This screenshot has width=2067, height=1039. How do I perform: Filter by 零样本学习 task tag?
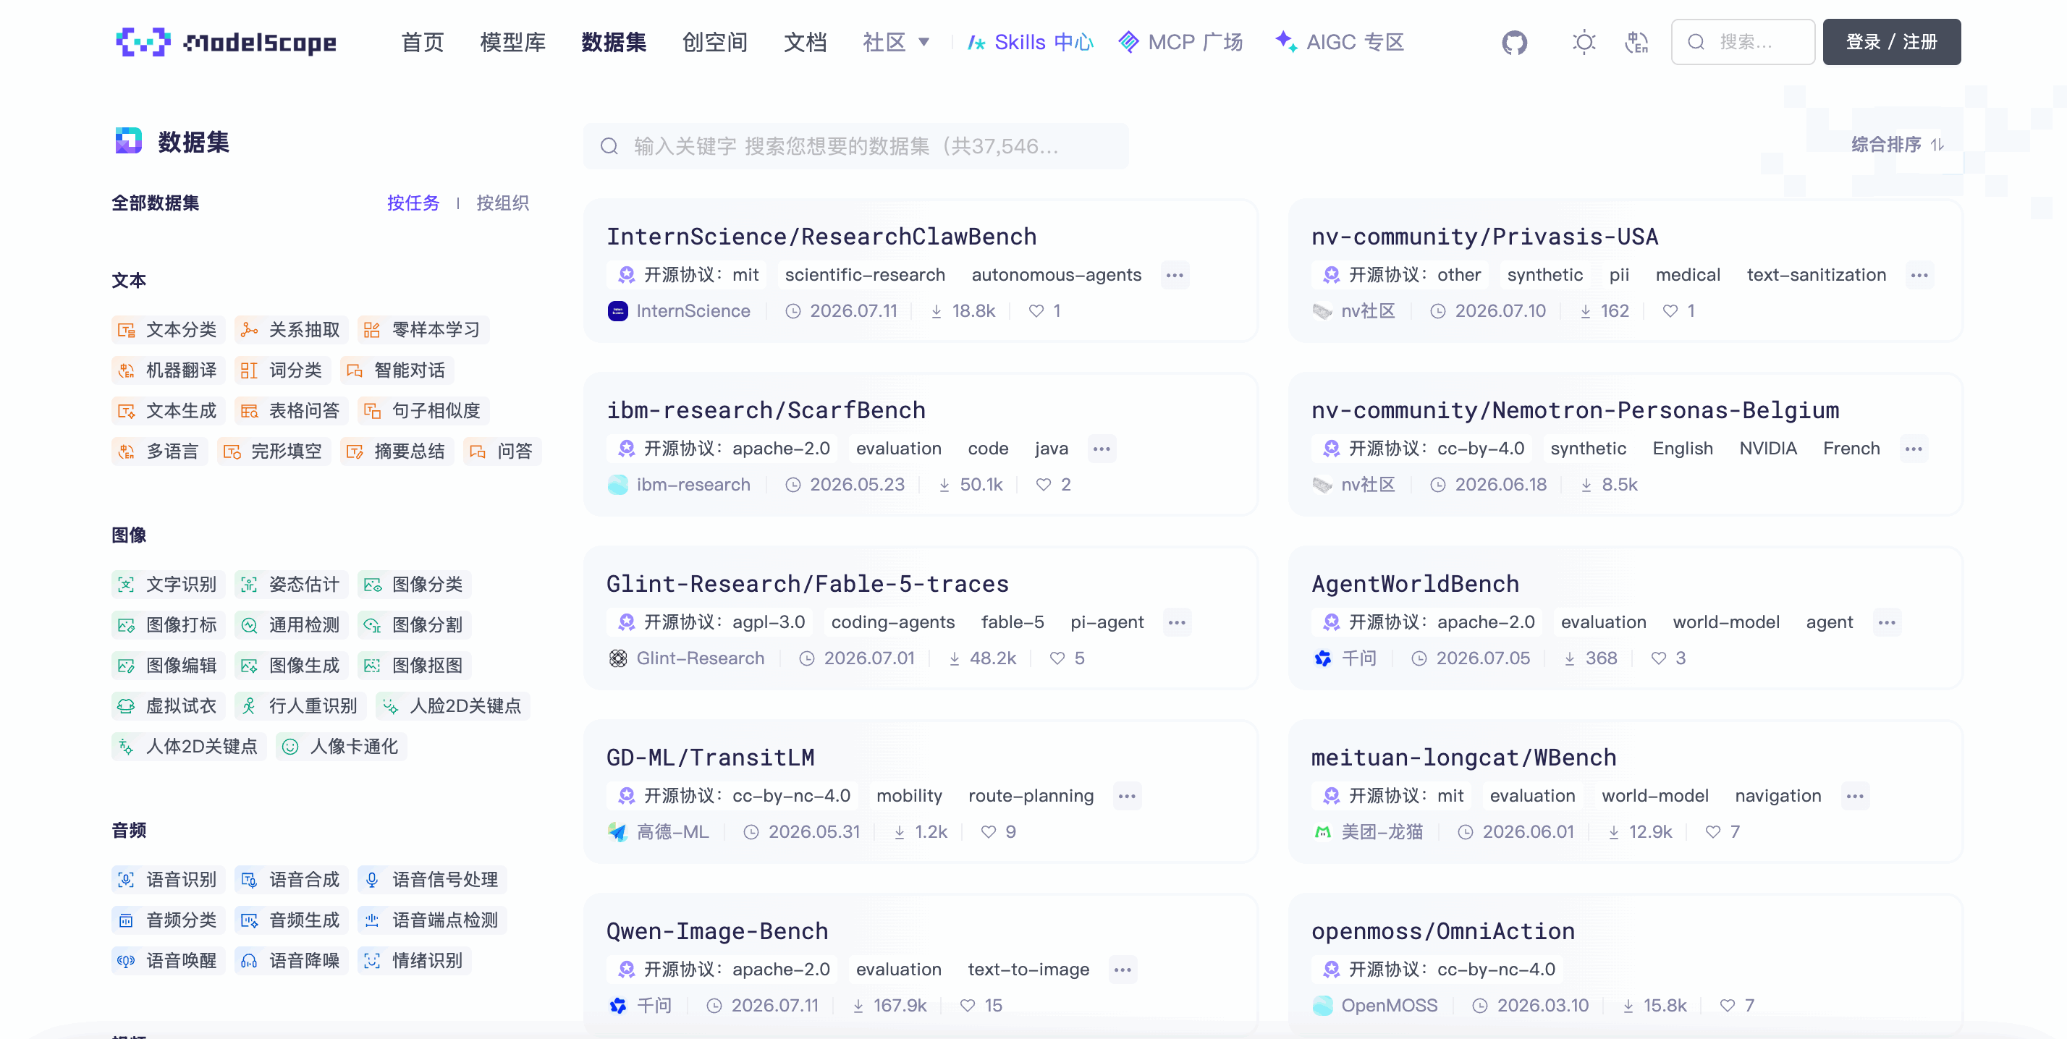(x=423, y=330)
